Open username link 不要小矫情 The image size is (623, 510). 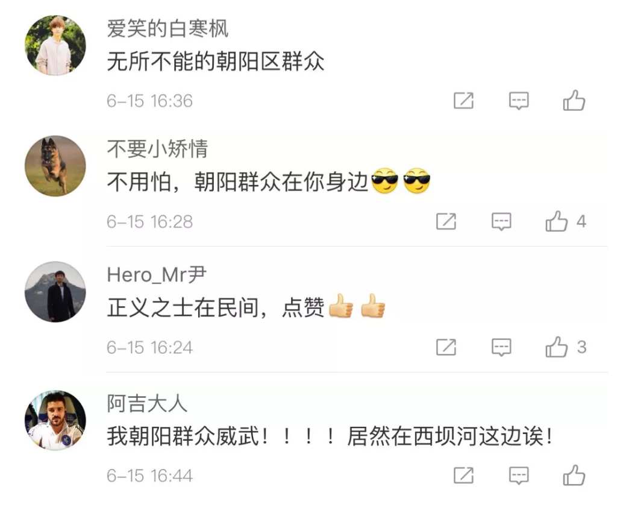click(x=157, y=149)
